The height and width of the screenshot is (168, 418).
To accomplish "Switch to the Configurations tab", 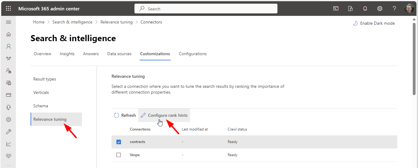I will (193, 54).
